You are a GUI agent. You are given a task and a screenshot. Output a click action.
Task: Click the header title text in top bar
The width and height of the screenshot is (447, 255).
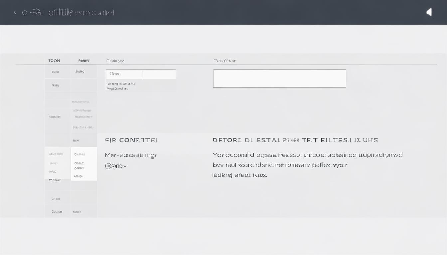[81, 13]
